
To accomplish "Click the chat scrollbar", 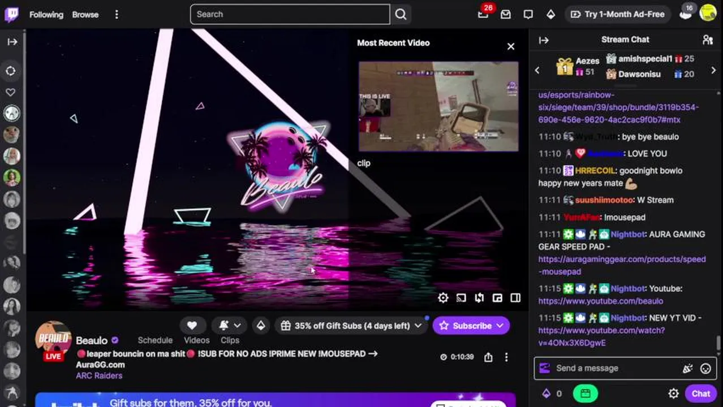I will (x=719, y=343).
